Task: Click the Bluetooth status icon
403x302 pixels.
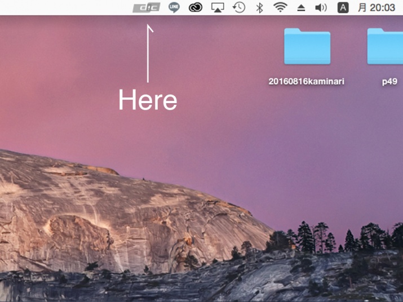Action: (x=259, y=7)
